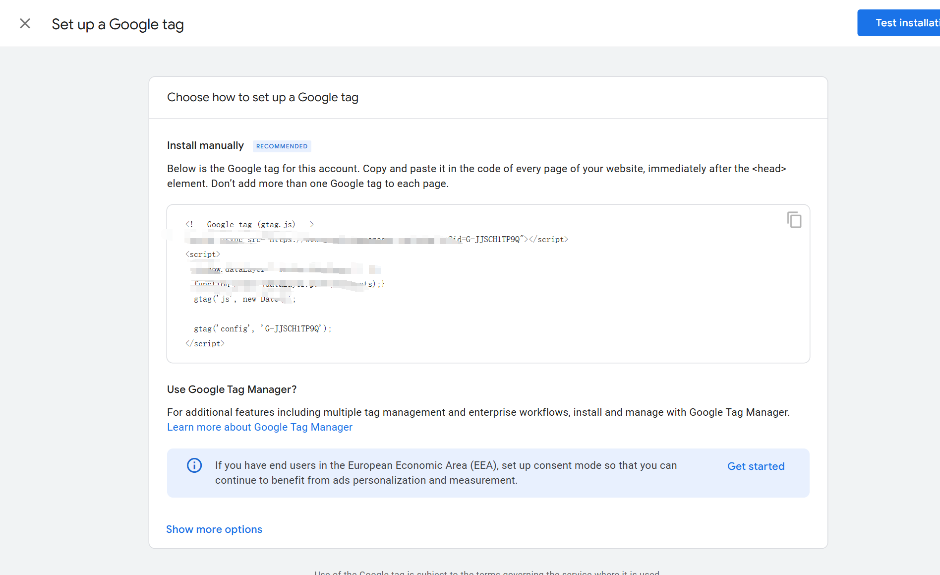Click the RECOMMENDED badge next to Install manually
Image resolution: width=940 pixels, height=575 pixels.
[x=282, y=146]
